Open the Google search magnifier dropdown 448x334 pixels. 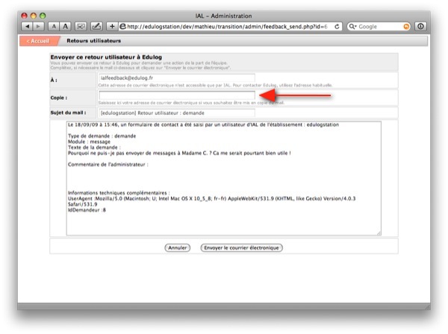352,26
